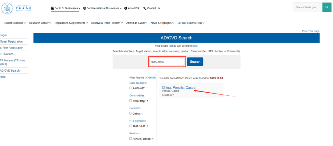Viewport: 333px width, 146px height.
Task: Tick the A-570-827 case number checkbox
Action: pos(131,88)
